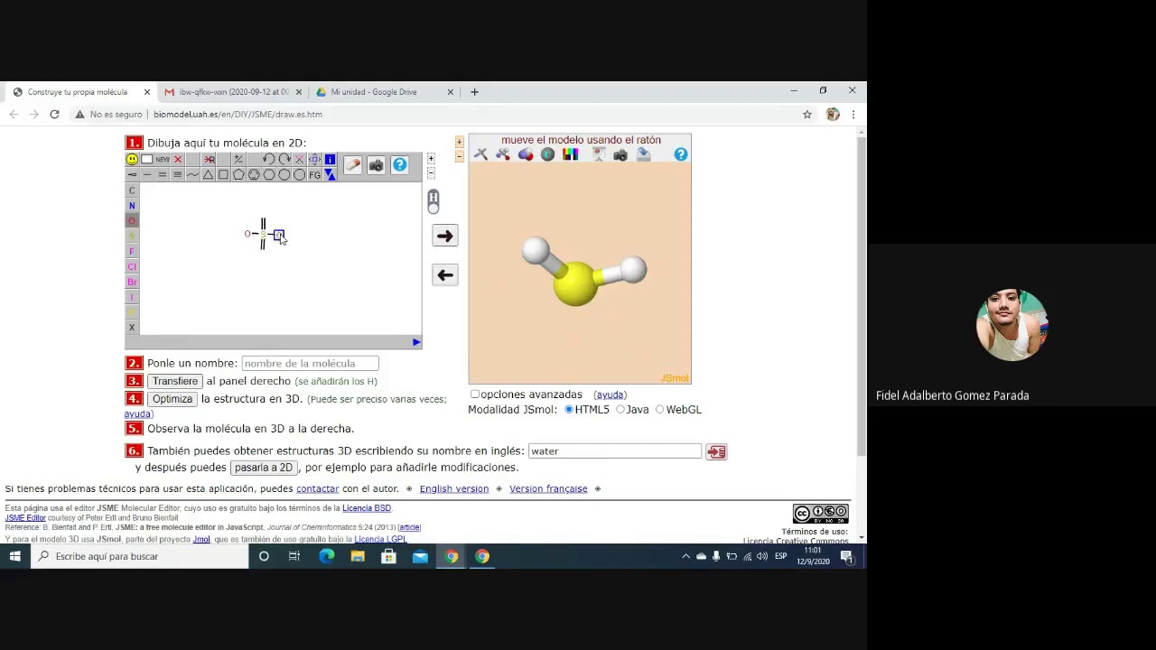Select the cyclopropane triangle ring tool
Viewport: 1156px width, 650px height.
coord(208,175)
